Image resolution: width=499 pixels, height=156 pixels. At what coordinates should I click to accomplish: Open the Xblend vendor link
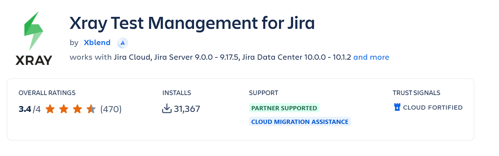(x=97, y=42)
